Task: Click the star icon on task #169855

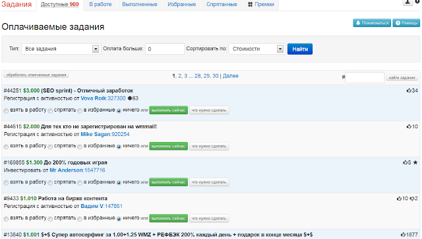Action: 415,162
